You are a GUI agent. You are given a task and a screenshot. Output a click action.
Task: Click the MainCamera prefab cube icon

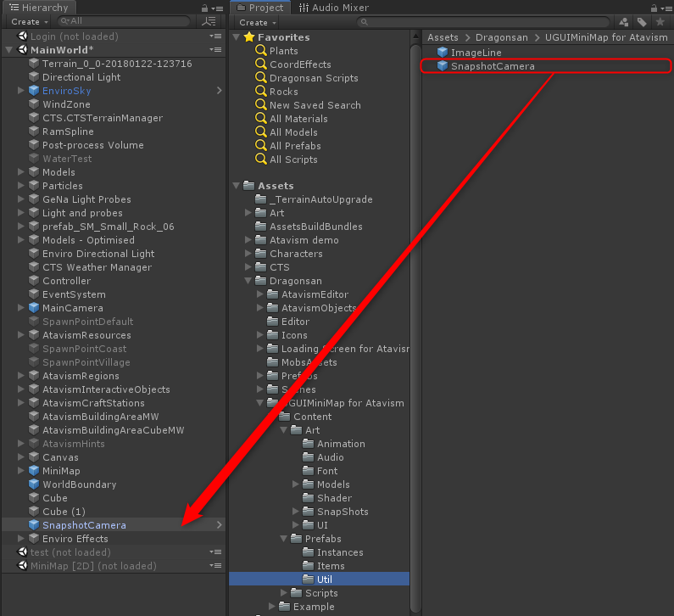click(34, 308)
